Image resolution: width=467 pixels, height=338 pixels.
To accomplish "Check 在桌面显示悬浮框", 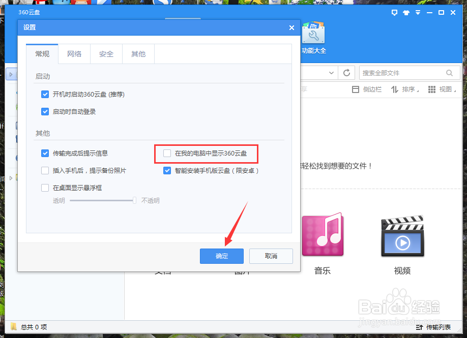I will coord(45,188).
